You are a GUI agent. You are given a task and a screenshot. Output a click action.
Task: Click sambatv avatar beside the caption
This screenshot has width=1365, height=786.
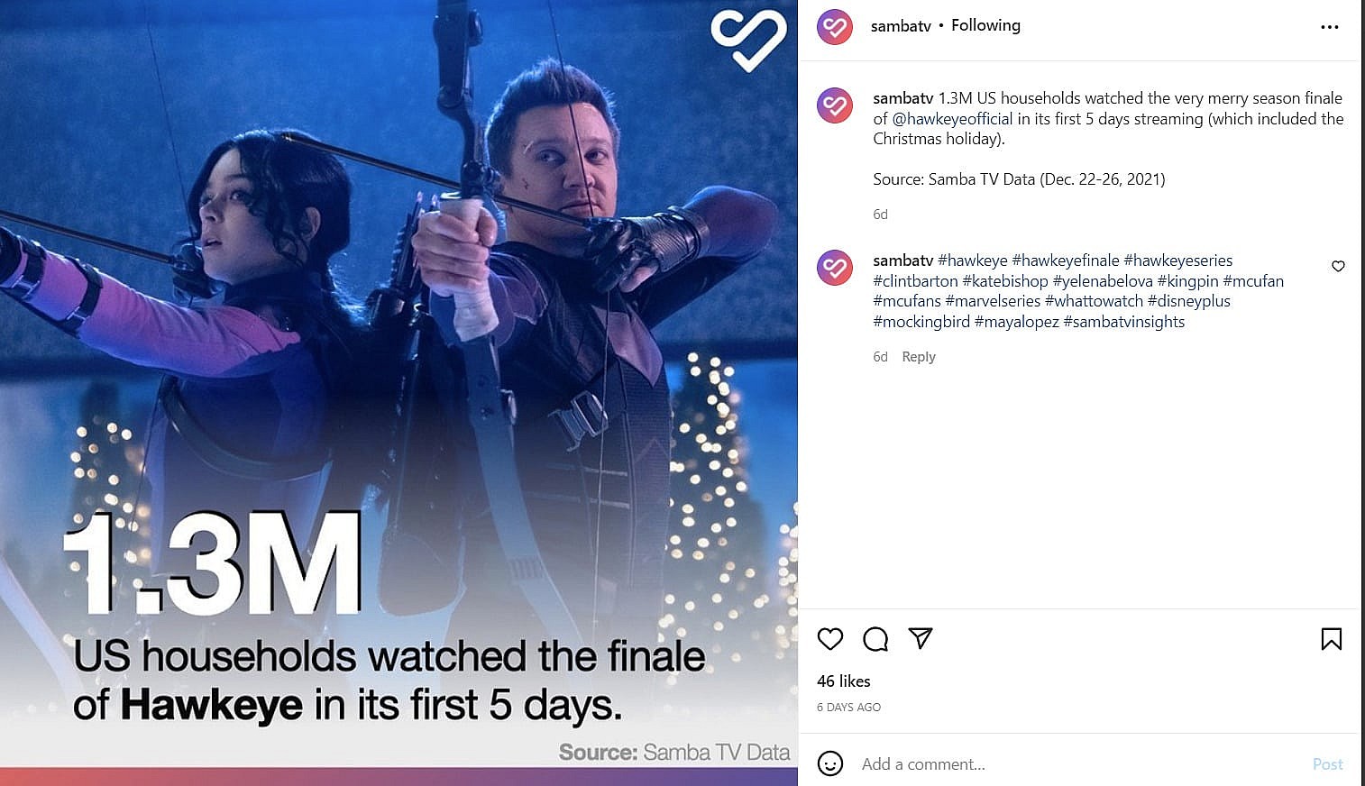tap(835, 105)
